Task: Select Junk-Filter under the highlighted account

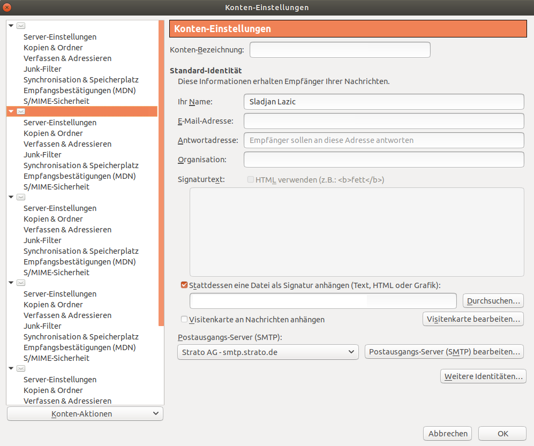Action: point(42,155)
